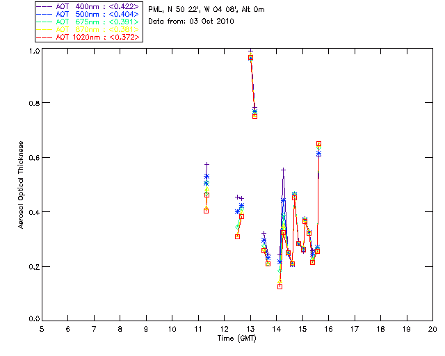Click the purple plus peak near 0.55 after 14

[283, 170]
